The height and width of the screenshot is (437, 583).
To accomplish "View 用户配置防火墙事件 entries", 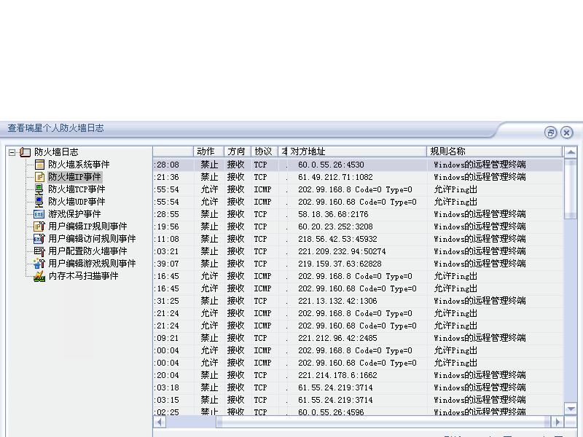I will tap(87, 251).
